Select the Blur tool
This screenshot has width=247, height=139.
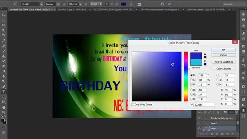(3, 76)
